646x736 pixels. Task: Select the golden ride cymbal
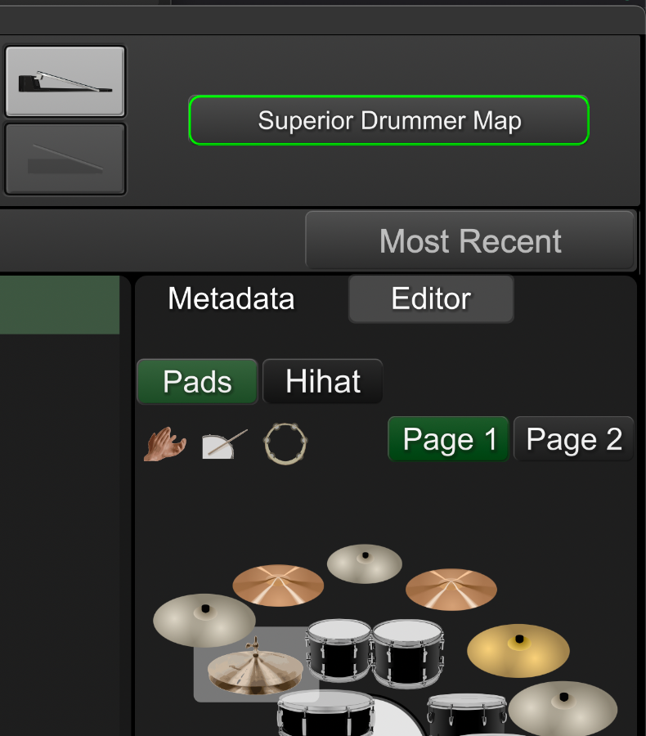pyautogui.click(x=518, y=650)
